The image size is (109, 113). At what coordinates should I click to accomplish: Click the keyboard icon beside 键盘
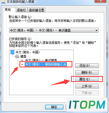[x=17, y=56]
